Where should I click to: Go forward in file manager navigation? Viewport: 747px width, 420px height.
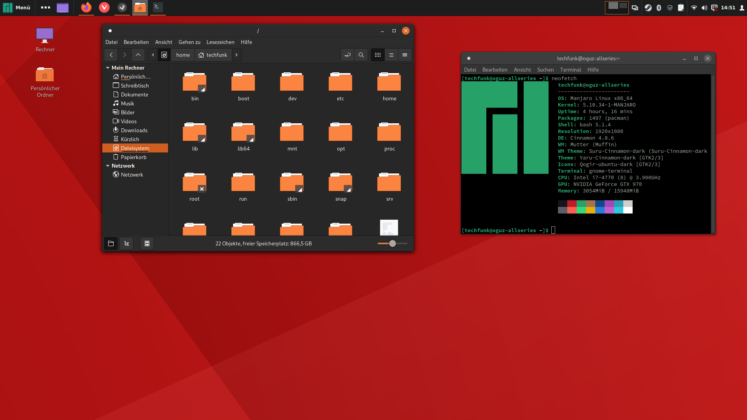point(124,55)
